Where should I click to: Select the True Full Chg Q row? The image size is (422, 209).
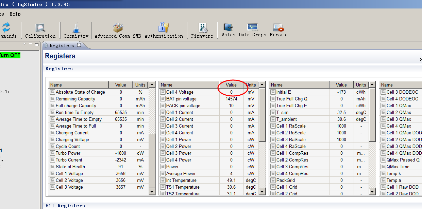coord(319,99)
